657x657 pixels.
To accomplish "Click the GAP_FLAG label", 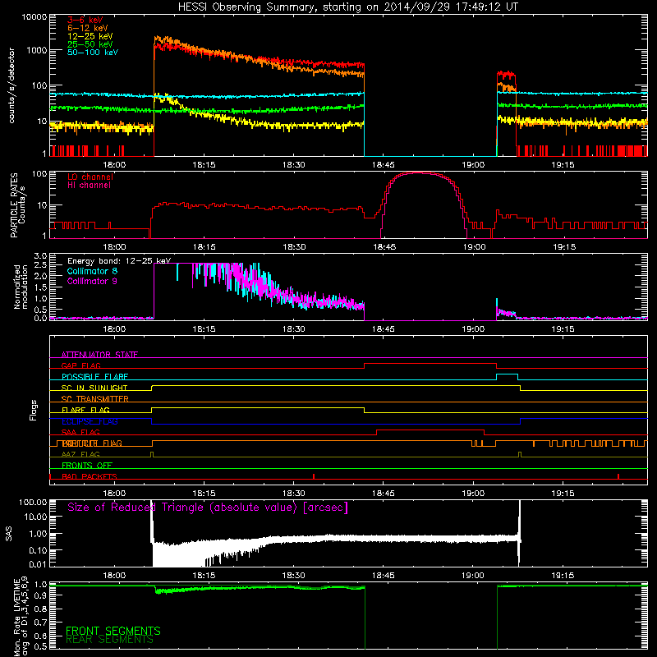I will click(x=81, y=365).
